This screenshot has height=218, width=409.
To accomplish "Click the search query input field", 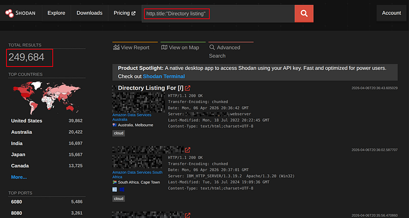I will 219,13.
